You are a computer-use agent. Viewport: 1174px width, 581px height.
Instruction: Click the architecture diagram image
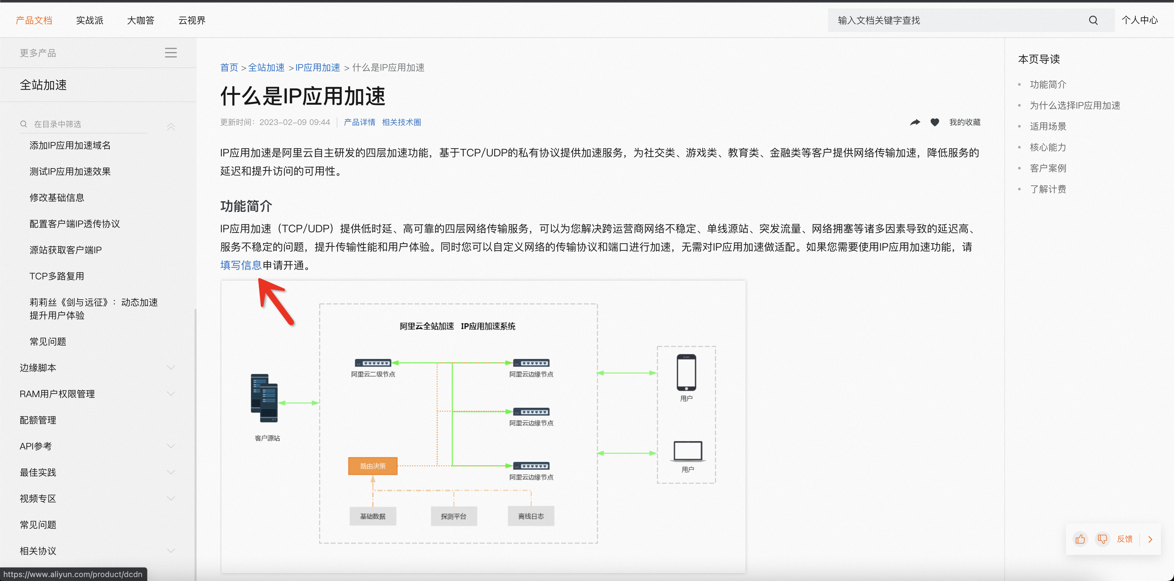point(483,427)
